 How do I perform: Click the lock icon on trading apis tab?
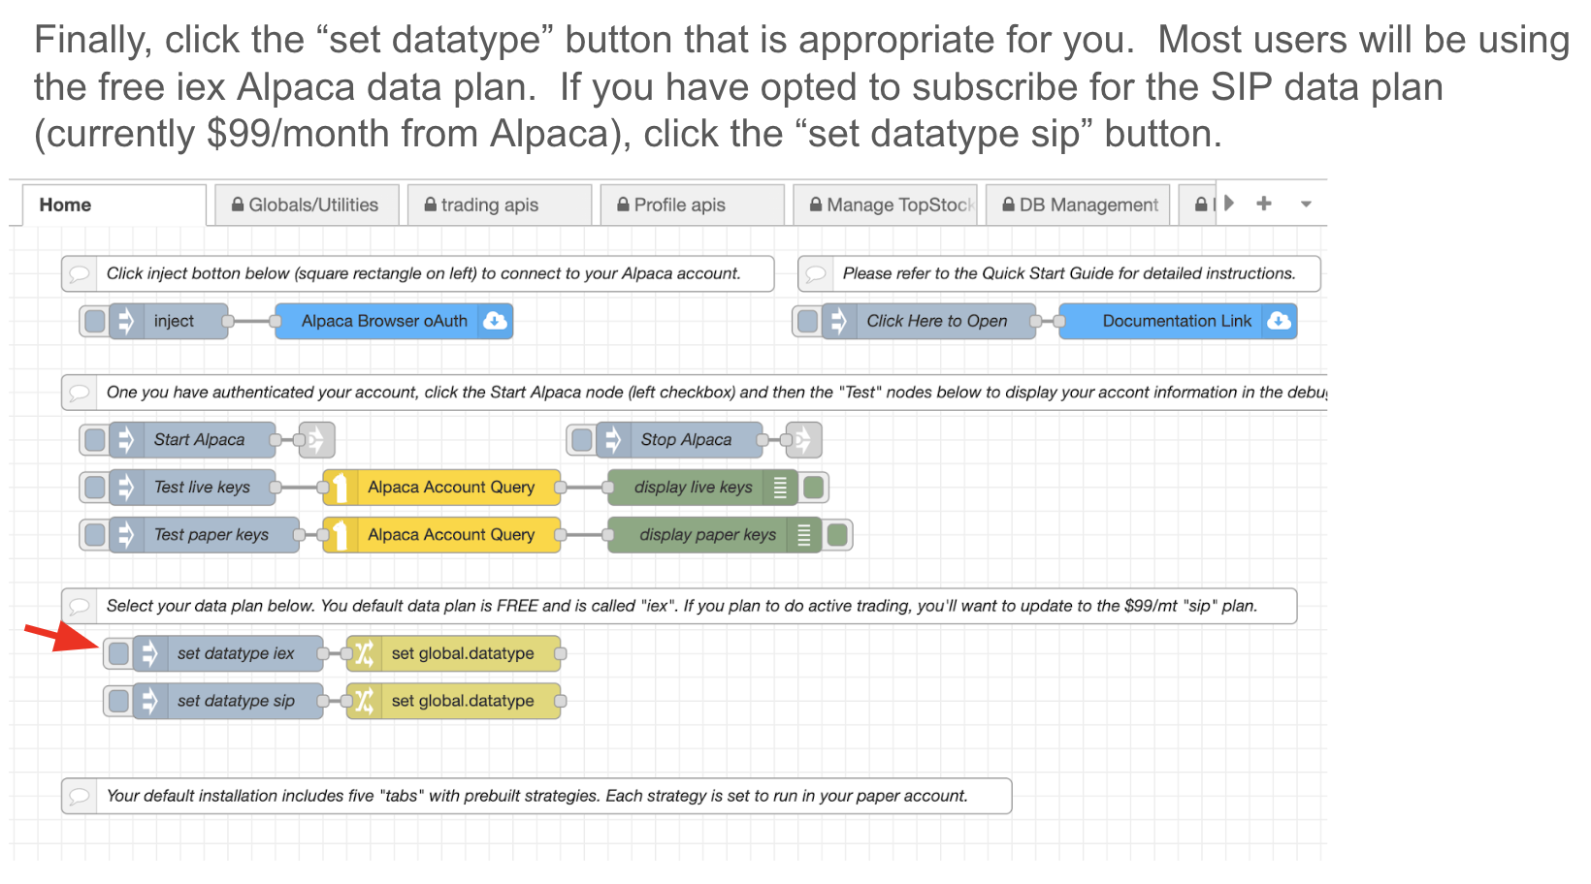click(x=431, y=205)
